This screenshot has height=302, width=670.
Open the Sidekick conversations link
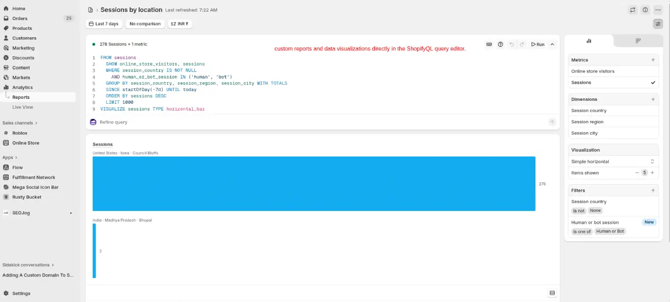tap(27, 265)
